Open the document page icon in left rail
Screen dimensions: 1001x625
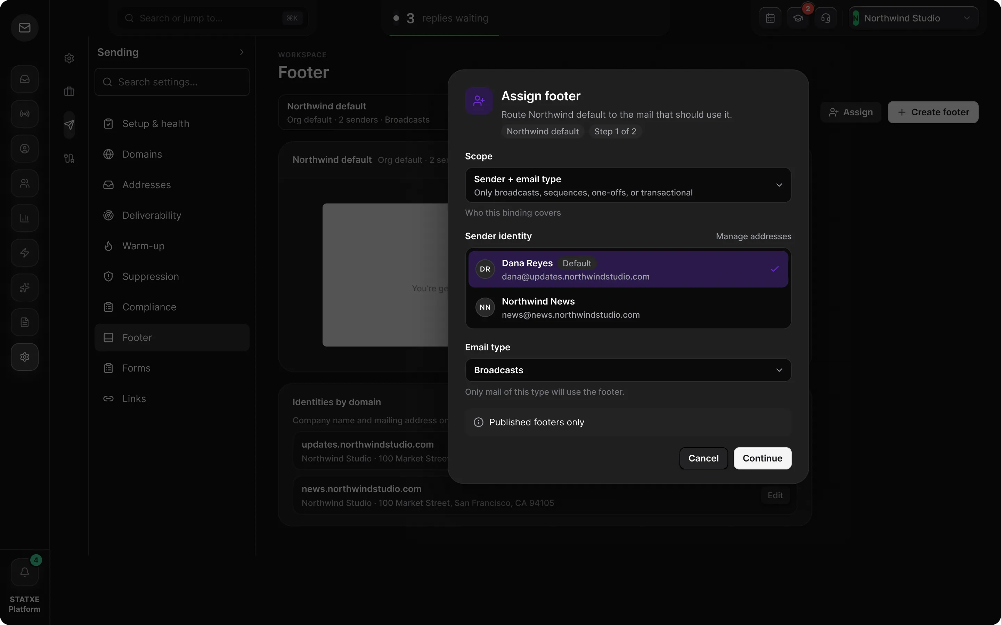pyautogui.click(x=24, y=322)
